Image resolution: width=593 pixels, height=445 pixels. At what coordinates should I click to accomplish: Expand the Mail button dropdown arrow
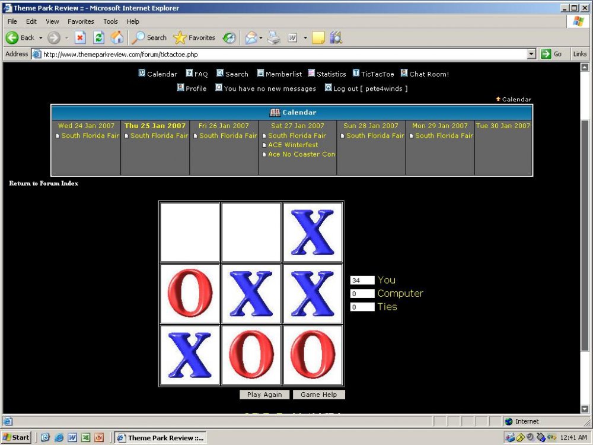point(260,38)
